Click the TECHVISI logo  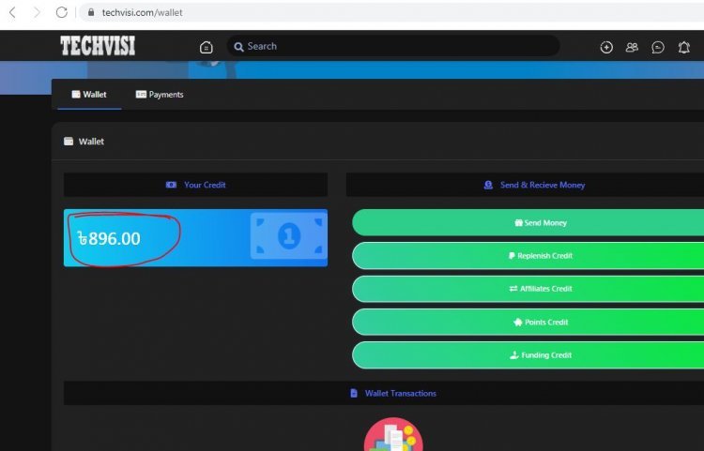98,46
